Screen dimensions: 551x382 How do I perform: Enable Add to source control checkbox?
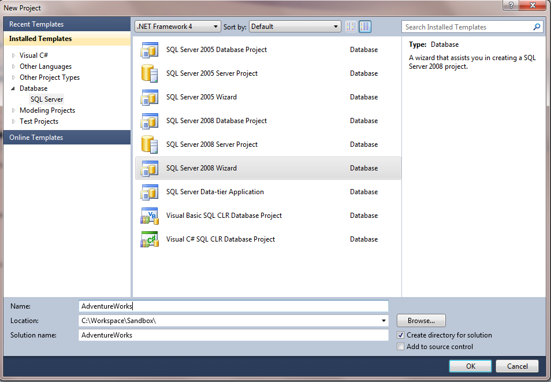point(401,347)
